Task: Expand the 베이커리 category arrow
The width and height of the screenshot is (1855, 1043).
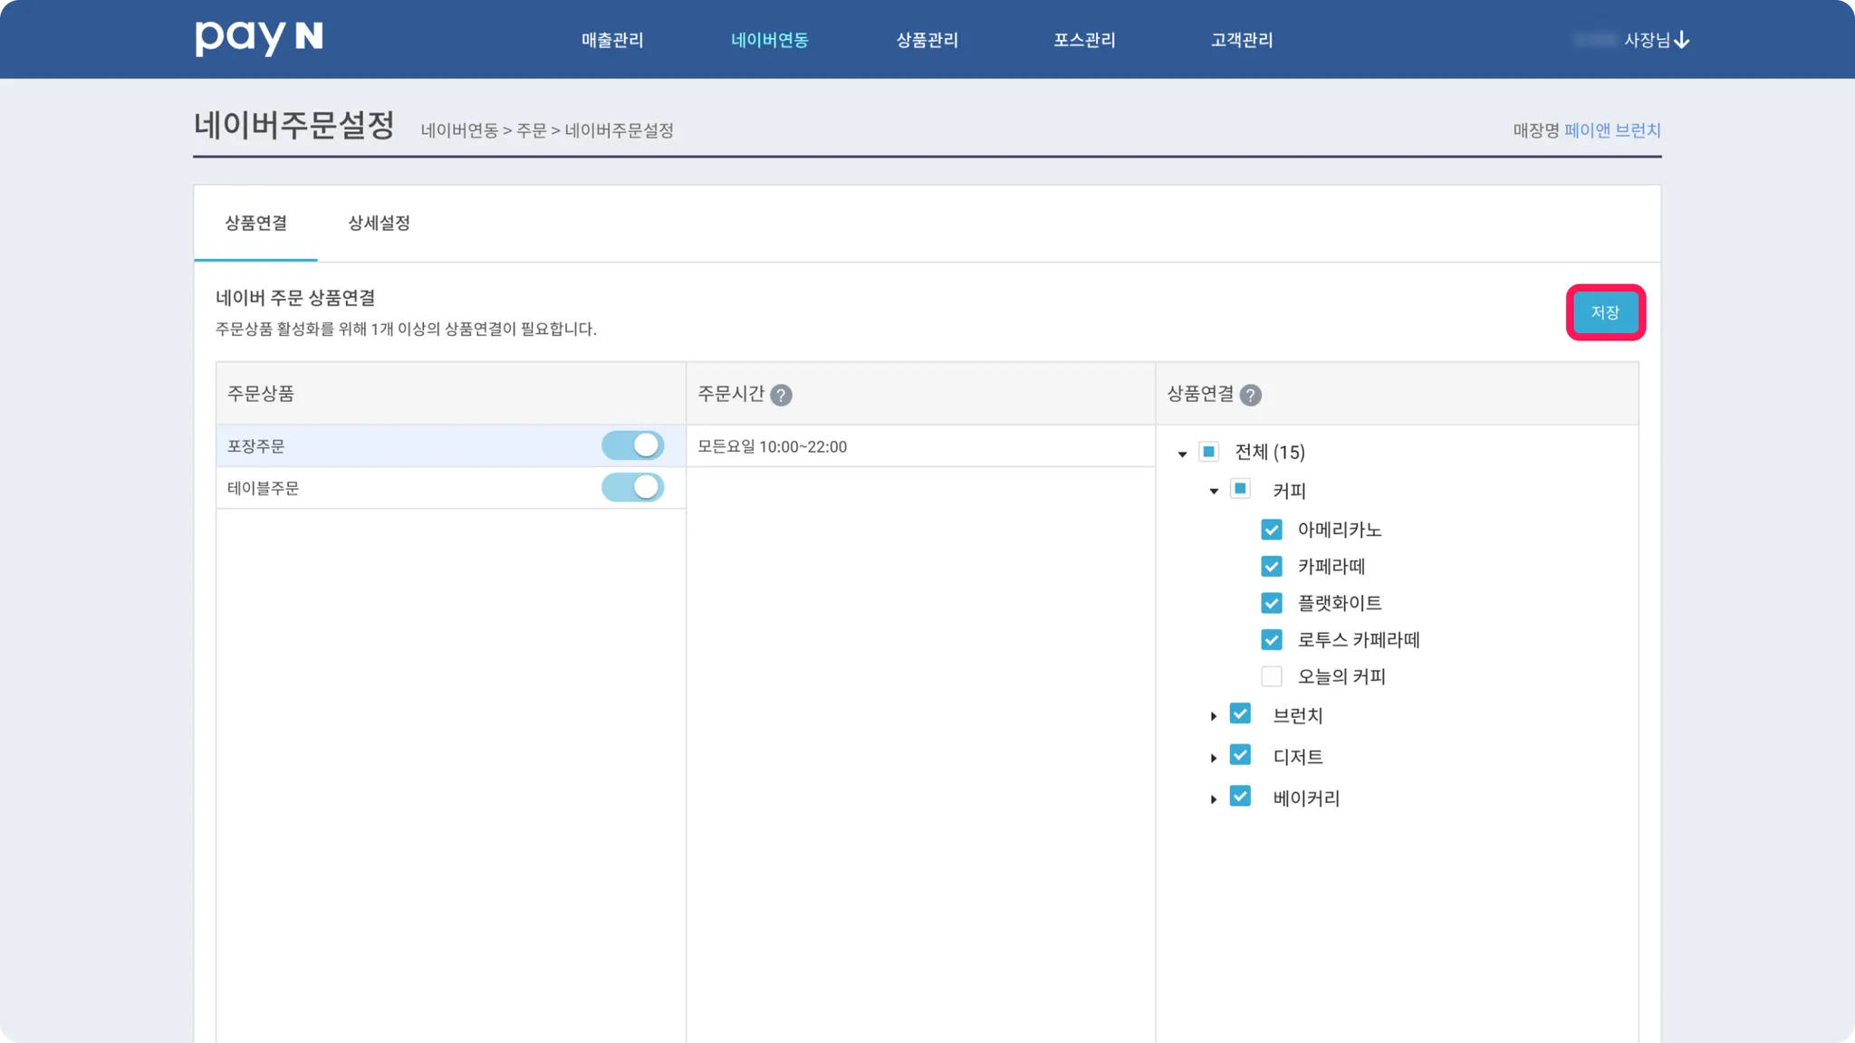Action: point(1214,799)
